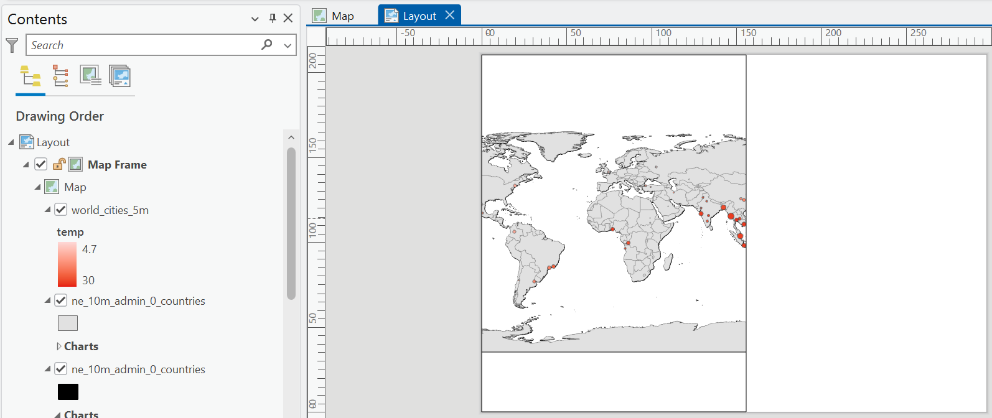992x418 pixels.
Task: Select Charts label under gray-swatch layer
Action: 82,346
